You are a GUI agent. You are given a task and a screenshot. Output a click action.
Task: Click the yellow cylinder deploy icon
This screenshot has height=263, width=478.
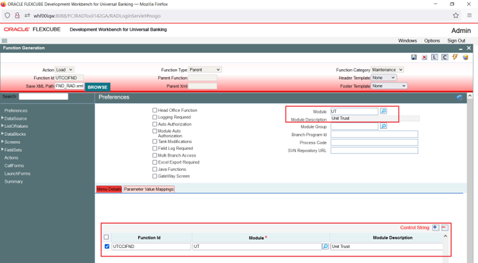point(466,57)
